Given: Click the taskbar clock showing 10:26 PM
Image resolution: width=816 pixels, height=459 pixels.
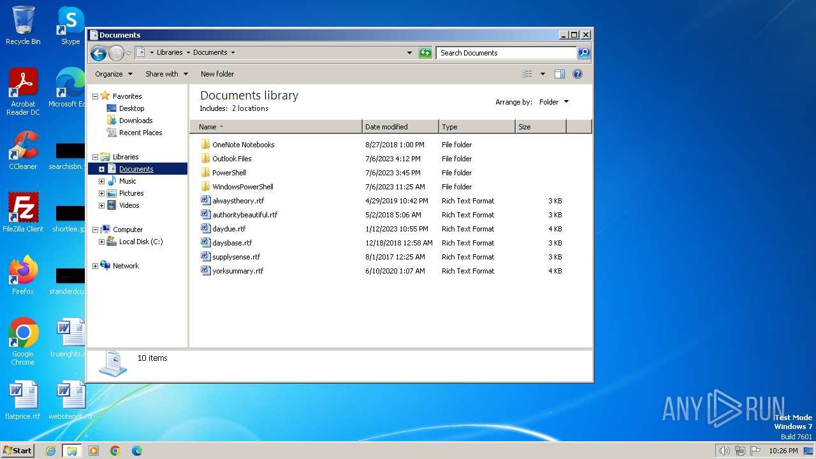Looking at the screenshot, I should [x=783, y=451].
